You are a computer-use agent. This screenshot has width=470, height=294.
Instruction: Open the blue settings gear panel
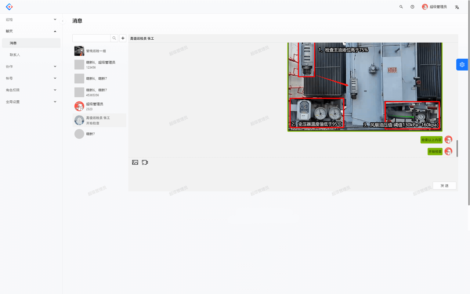coord(462,65)
